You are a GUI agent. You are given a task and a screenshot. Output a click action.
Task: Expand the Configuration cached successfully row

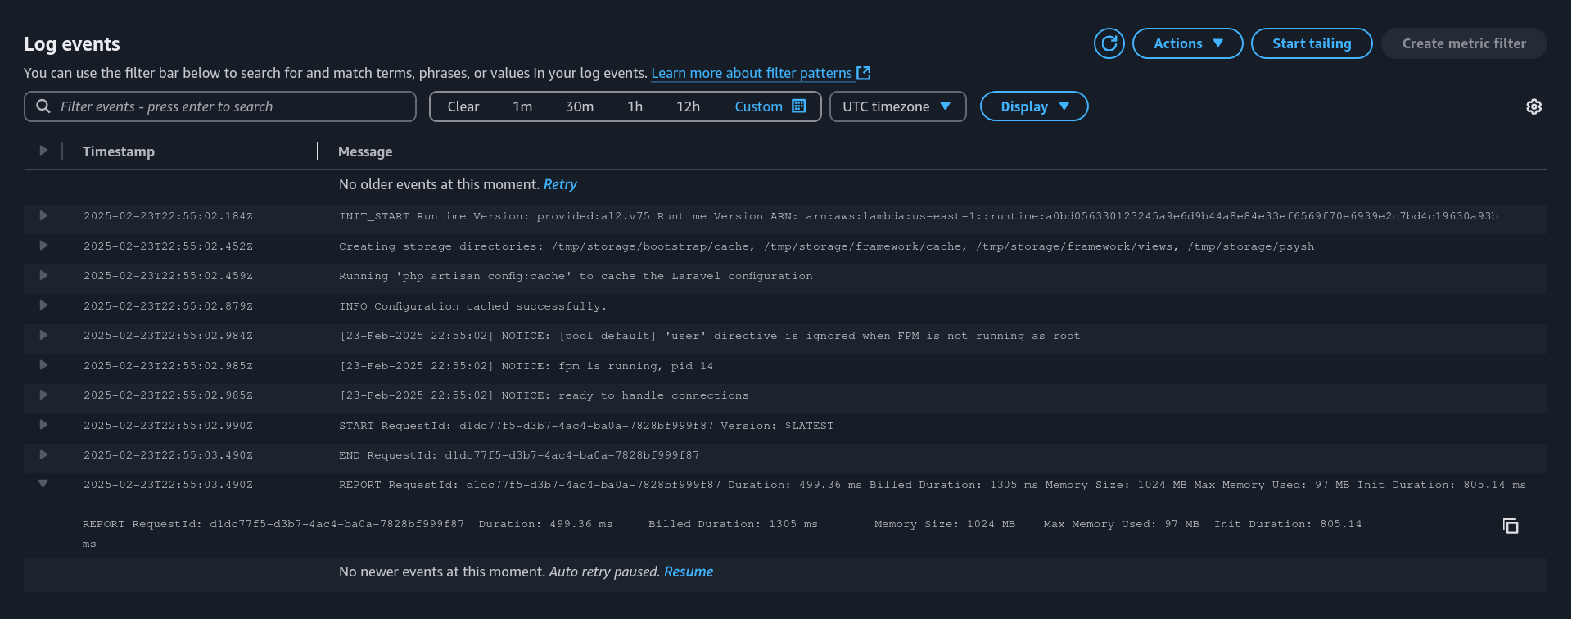(x=43, y=305)
